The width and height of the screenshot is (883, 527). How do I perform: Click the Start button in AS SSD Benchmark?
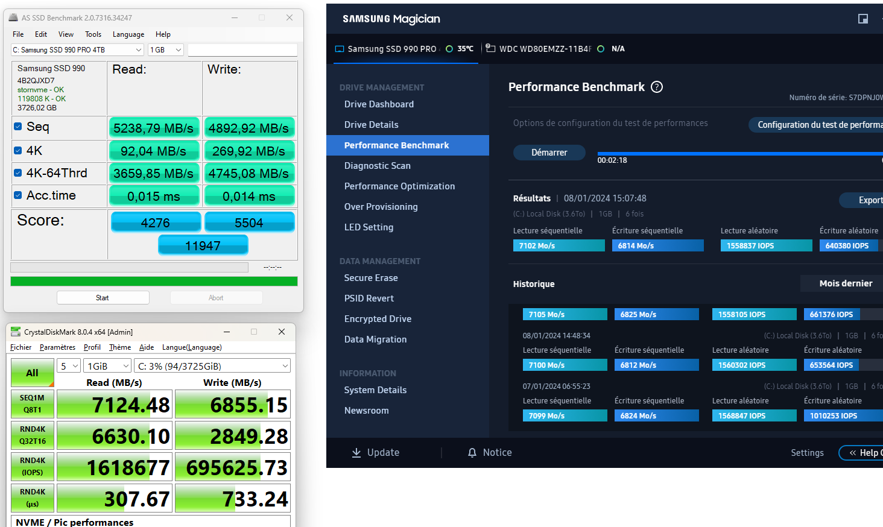[x=103, y=298]
